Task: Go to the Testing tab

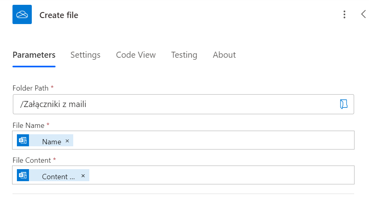Action: tap(184, 55)
